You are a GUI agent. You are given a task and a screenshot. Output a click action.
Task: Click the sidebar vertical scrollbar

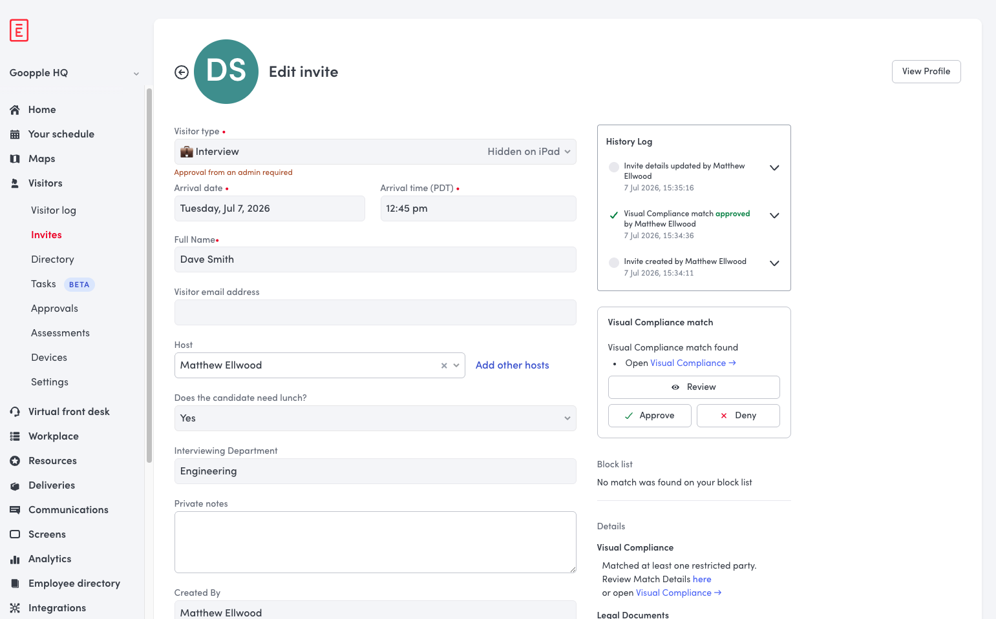pos(149,276)
